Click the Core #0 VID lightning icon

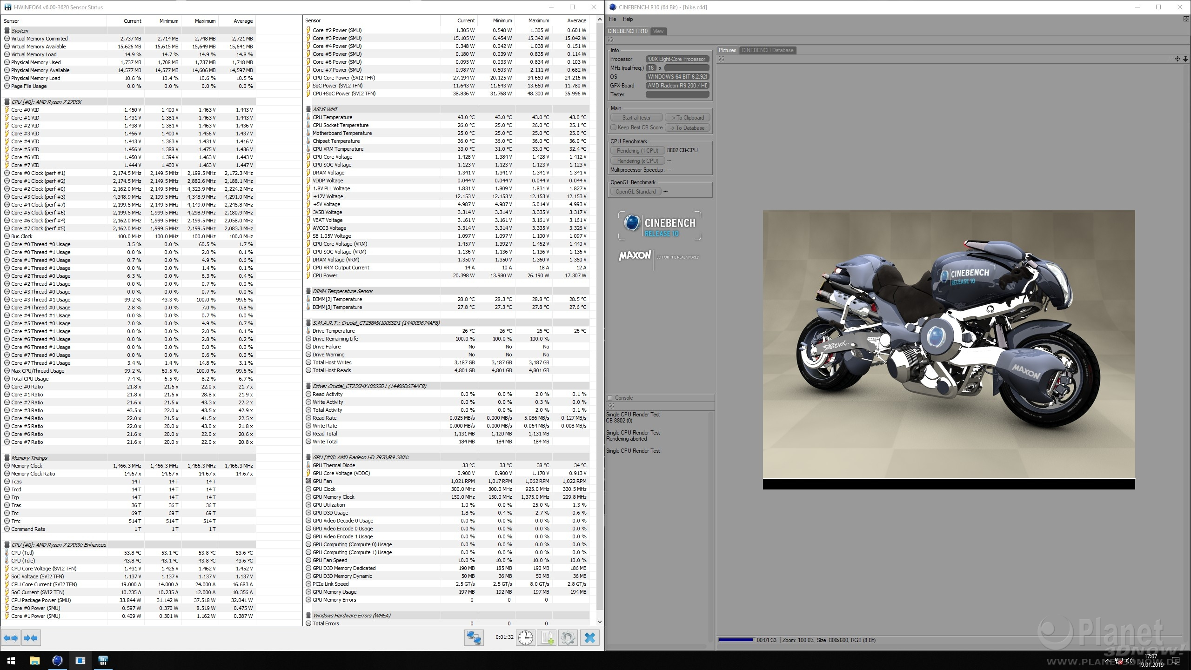[x=7, y=110]
